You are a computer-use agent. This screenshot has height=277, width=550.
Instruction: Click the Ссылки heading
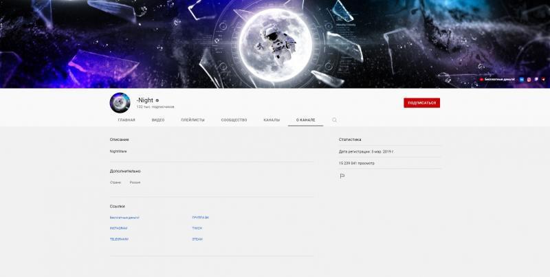tap(117, 206)
